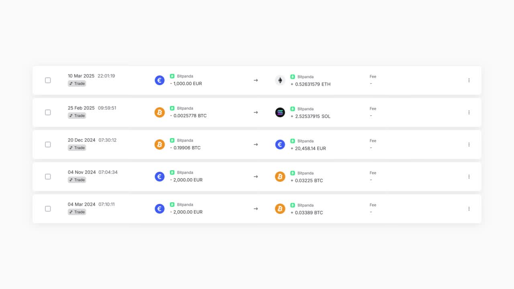Click the Bitpanda badge above + 20,458.14 EUR
The width and height of the screenshot is (514, 289).
293,141
